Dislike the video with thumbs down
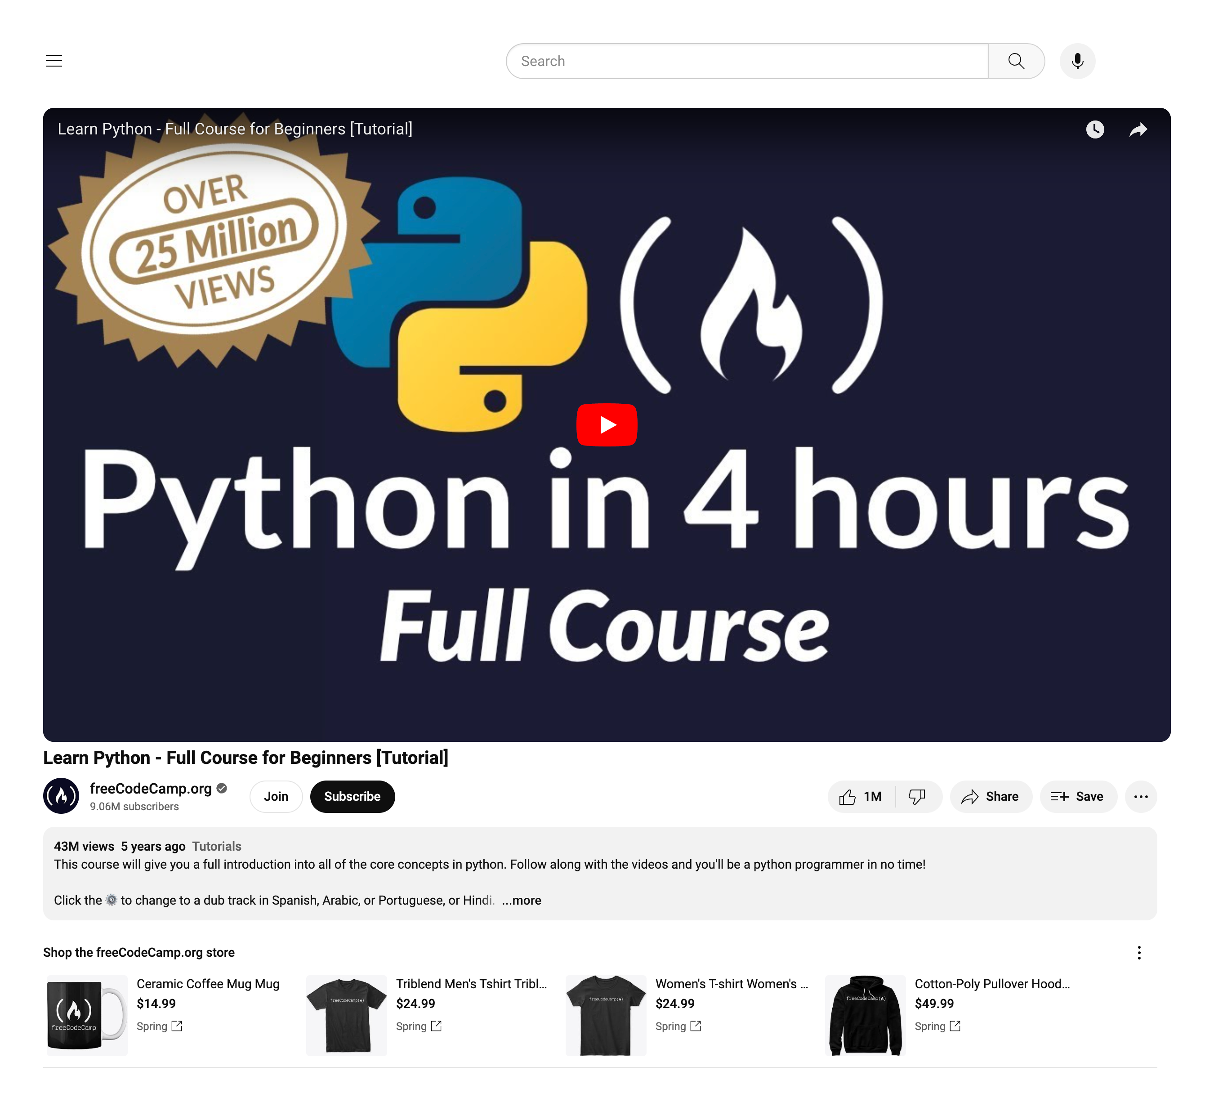The image size is (1214, 1111). (917, 796)
